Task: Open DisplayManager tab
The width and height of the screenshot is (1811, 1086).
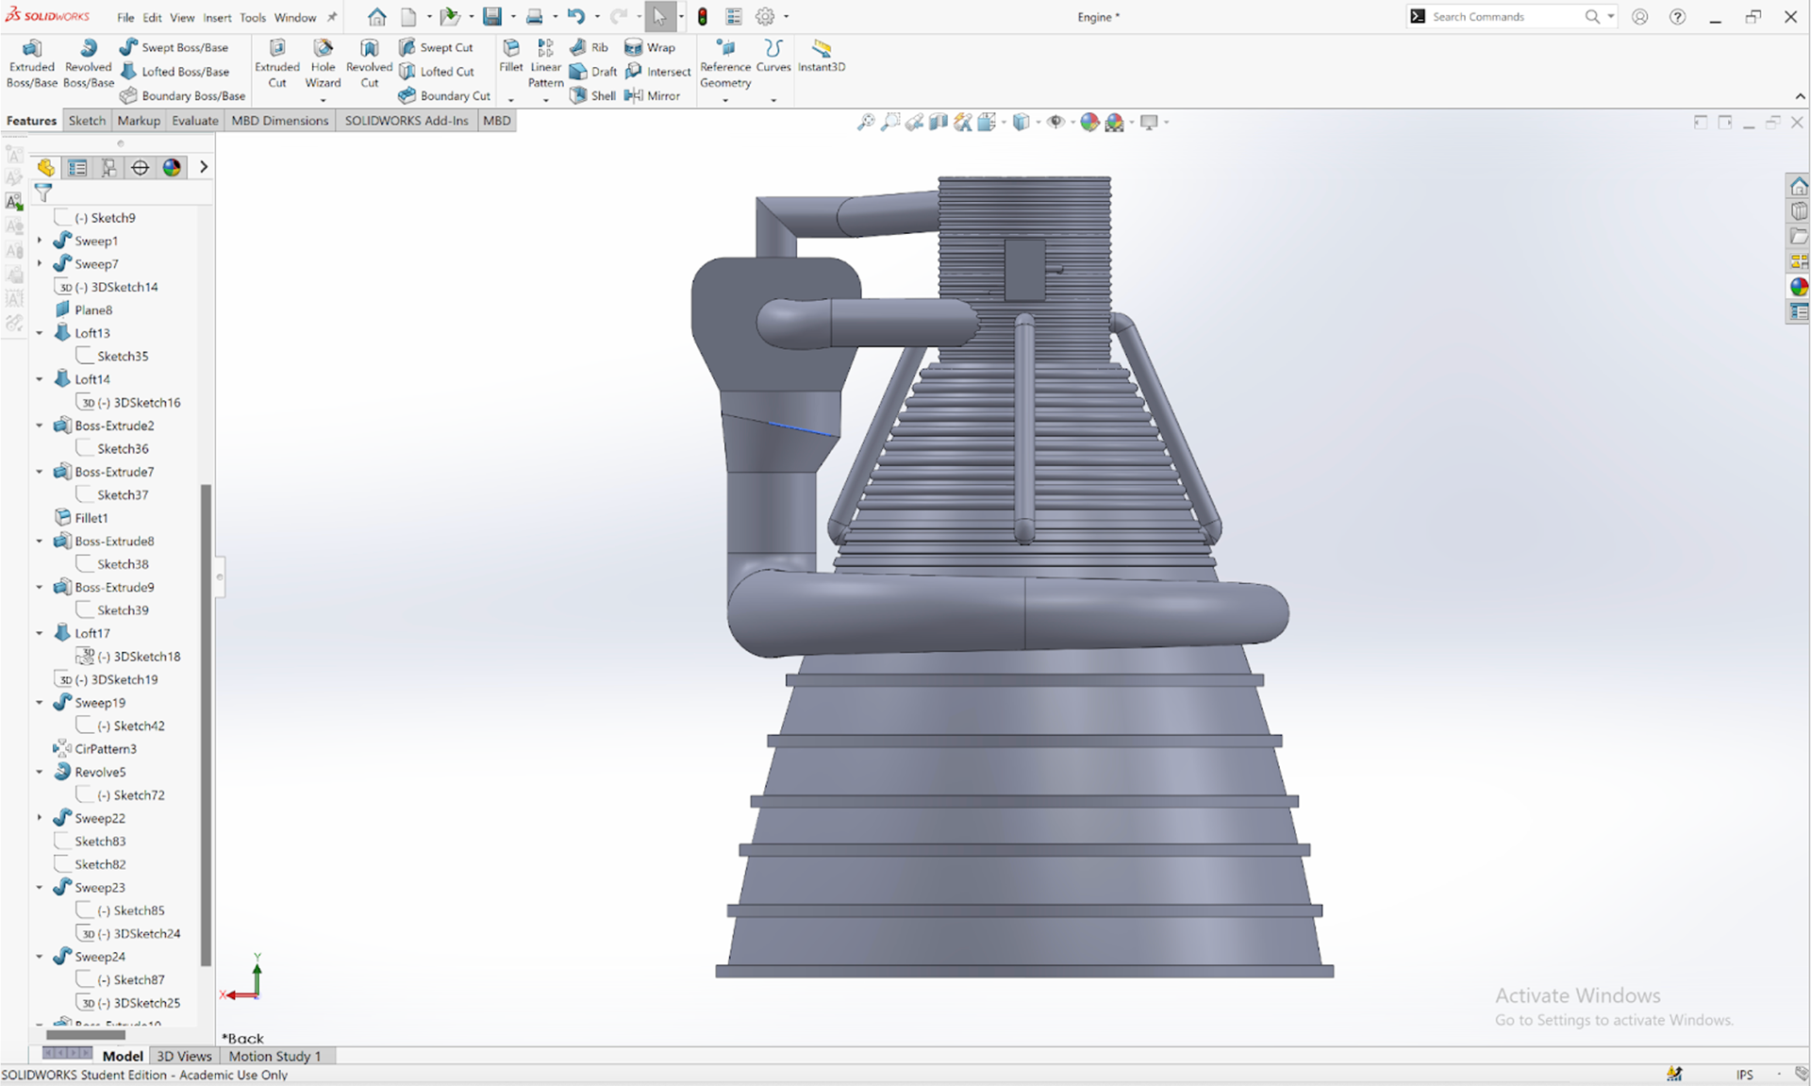Action: click(172, 168)
